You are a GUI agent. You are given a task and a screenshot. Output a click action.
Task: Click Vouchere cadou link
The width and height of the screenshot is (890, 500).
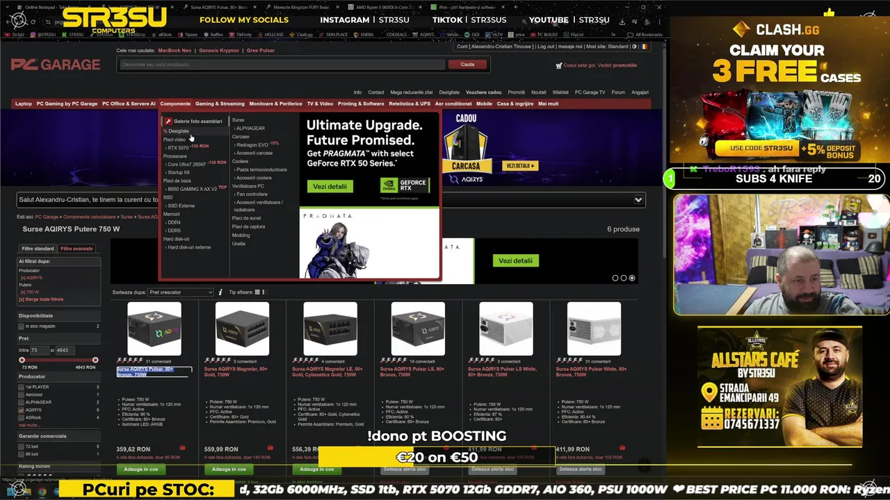(483, 92)
